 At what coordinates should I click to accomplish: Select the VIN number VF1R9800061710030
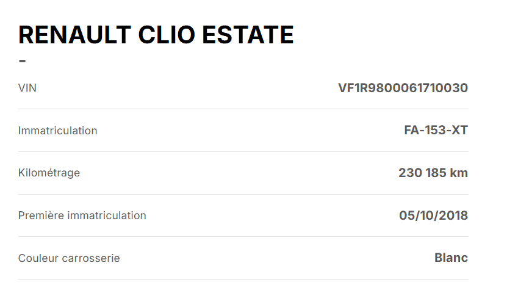pos(403,88)
